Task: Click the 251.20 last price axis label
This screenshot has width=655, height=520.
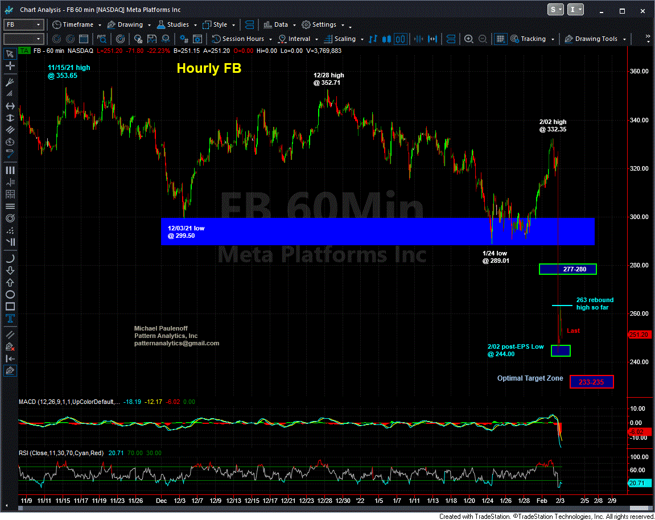Action: (x=638, y=335)
